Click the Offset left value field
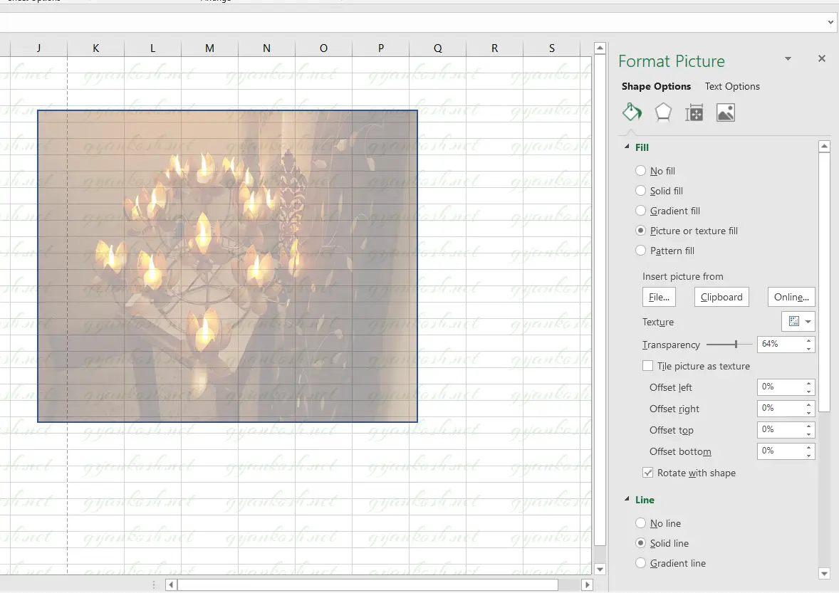 pyautogui.click(x=780, y=387)
